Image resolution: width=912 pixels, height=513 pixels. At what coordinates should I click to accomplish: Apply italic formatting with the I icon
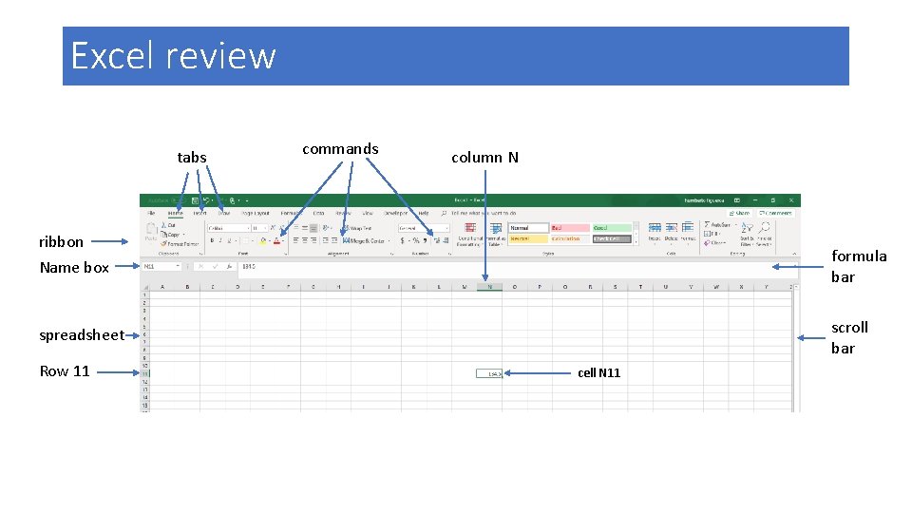point(220,240)
